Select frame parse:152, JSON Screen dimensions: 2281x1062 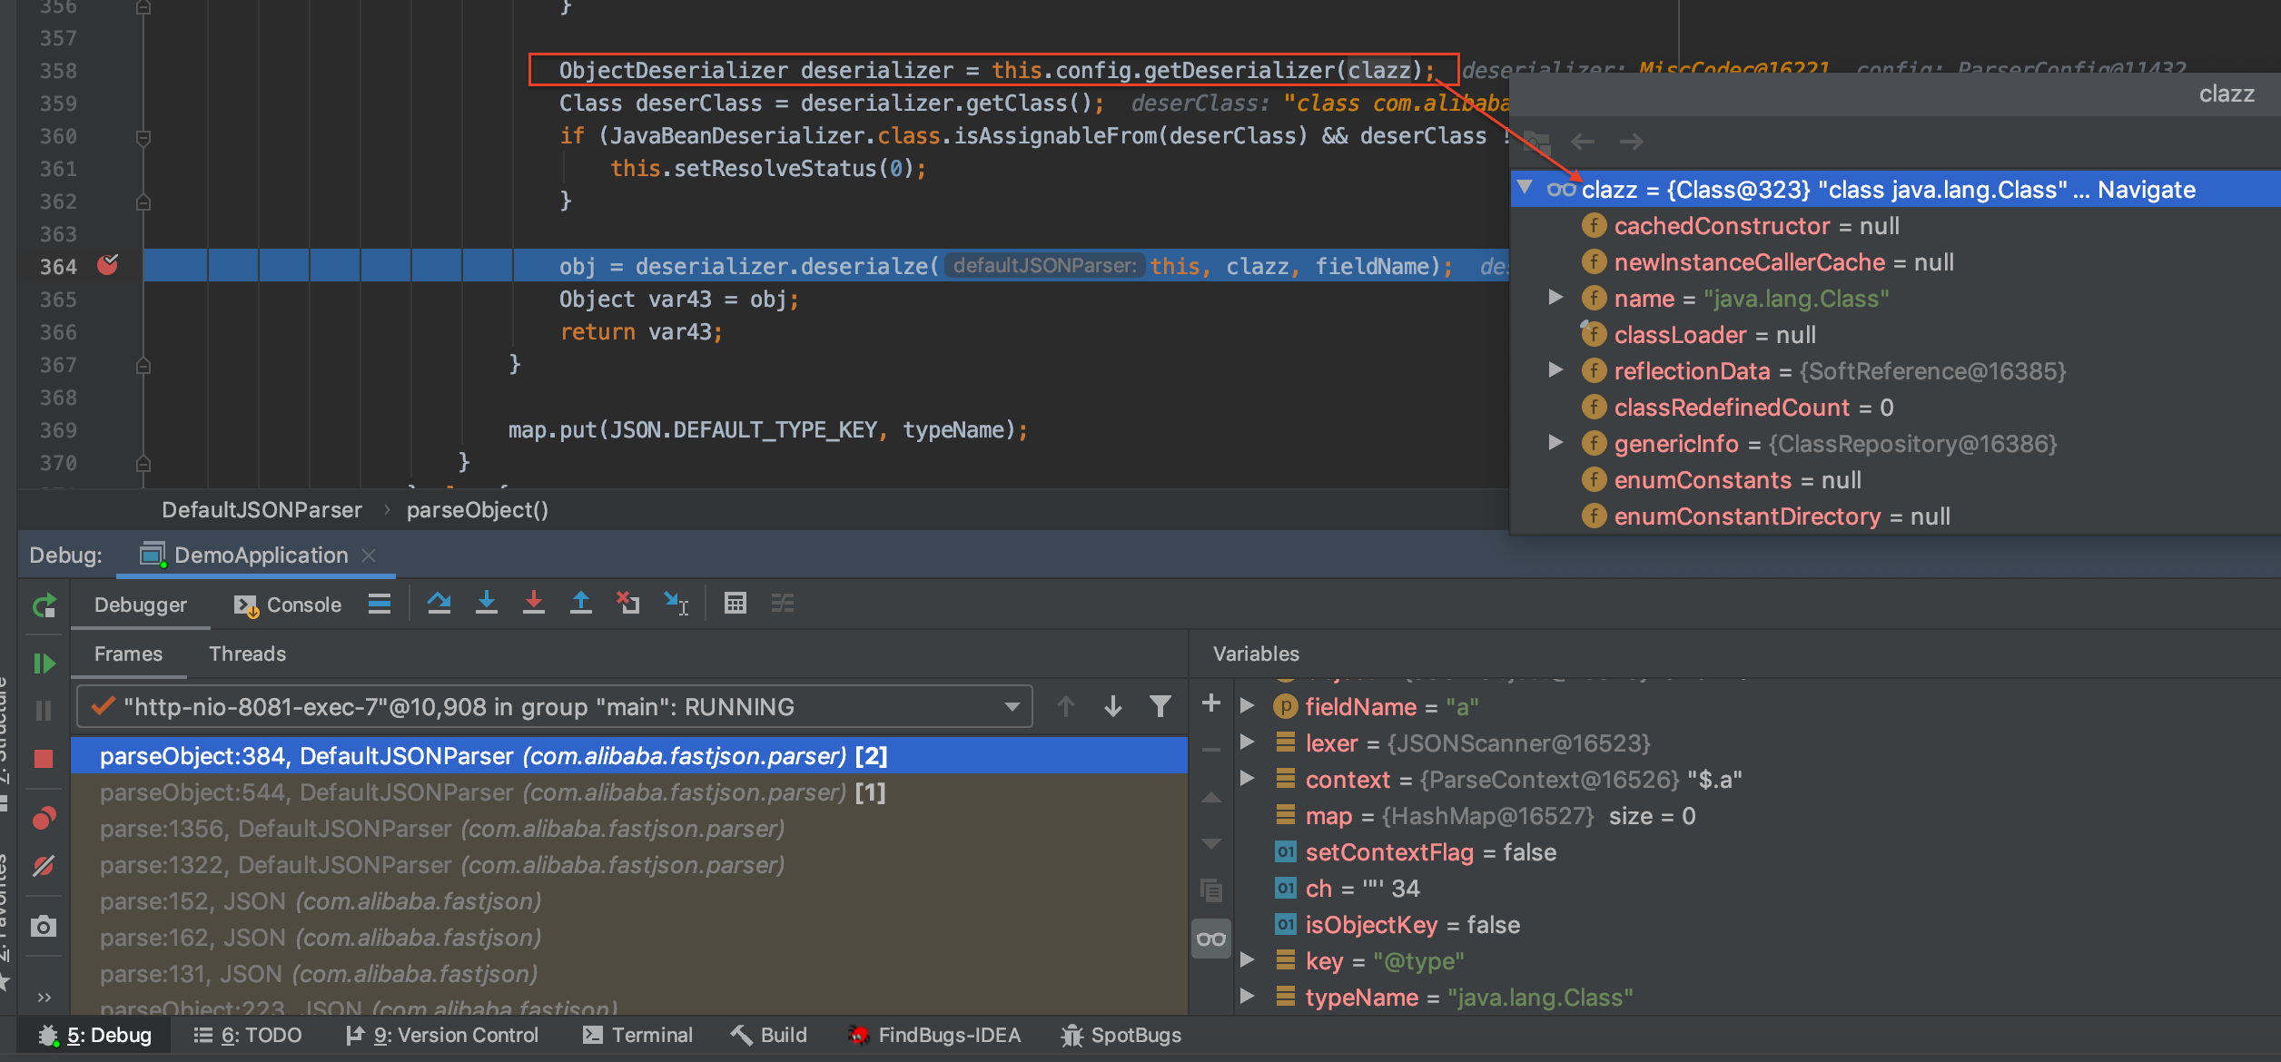629,901
